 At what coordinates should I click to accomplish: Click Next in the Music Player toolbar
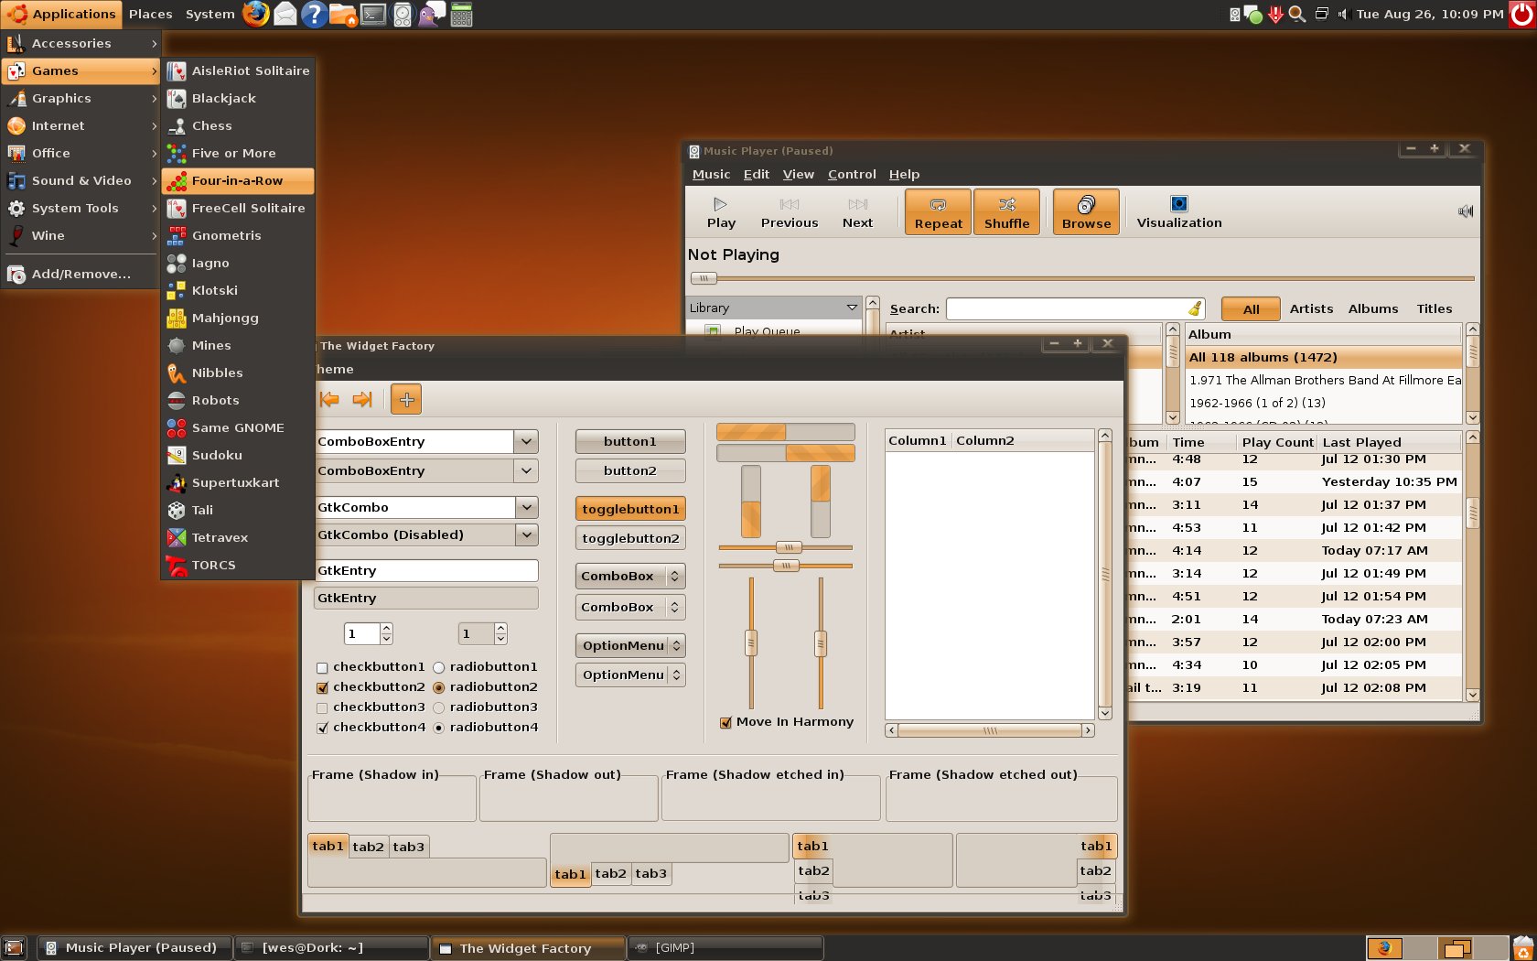coord(857,212)
